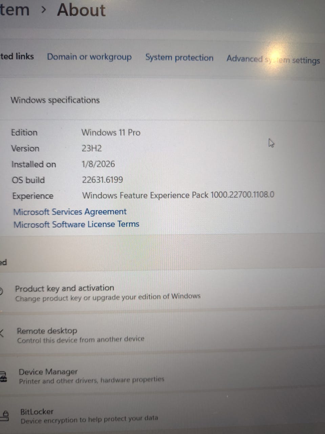Select the 1/8/2026 installed date
The height and width of the screenshot is (434, 325).
98,164
